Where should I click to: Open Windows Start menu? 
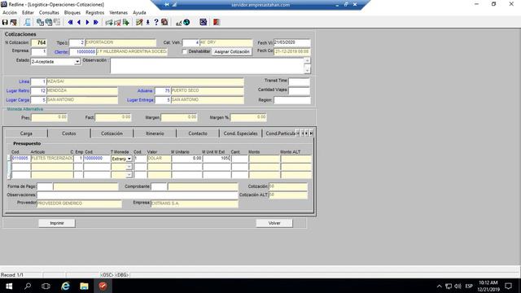tap(9, 286)
